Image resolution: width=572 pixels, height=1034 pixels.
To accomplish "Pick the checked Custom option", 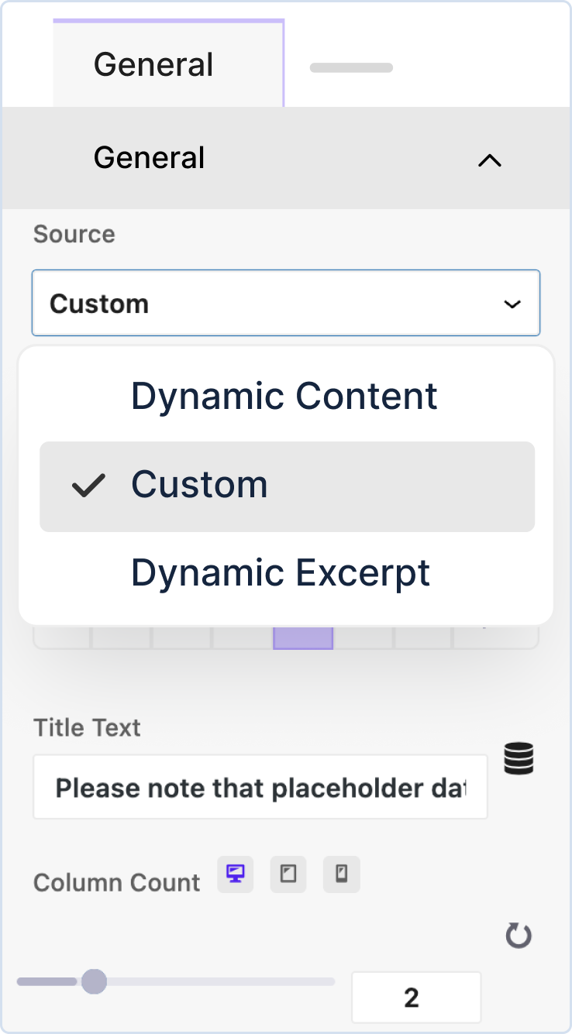I will 287,486.
